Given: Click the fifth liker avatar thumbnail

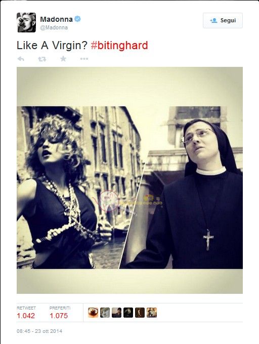Looking at the screenshot, I should (140, 313).
